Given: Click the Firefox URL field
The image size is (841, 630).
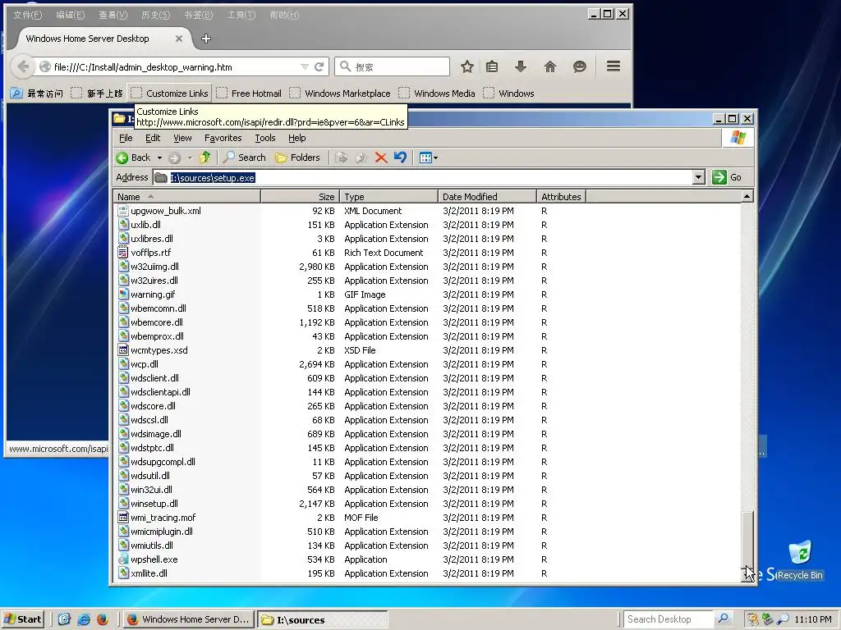Looking at the screenshot, I should pyautogui.click(x=176, y=67).
